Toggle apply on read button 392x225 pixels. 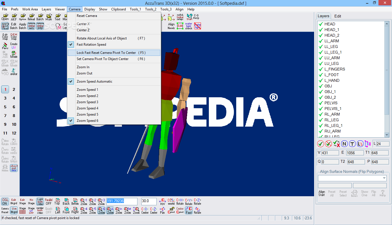click(5, 26)
